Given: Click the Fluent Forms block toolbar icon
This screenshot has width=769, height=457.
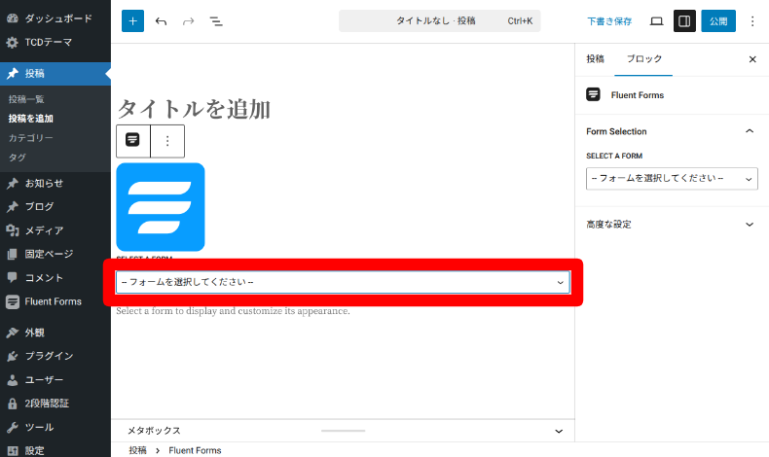Looking at the screenshot, I should pyautogui.click(x=132, y=141).
